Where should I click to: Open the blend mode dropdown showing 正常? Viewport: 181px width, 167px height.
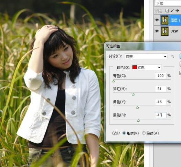coord(168,3)
